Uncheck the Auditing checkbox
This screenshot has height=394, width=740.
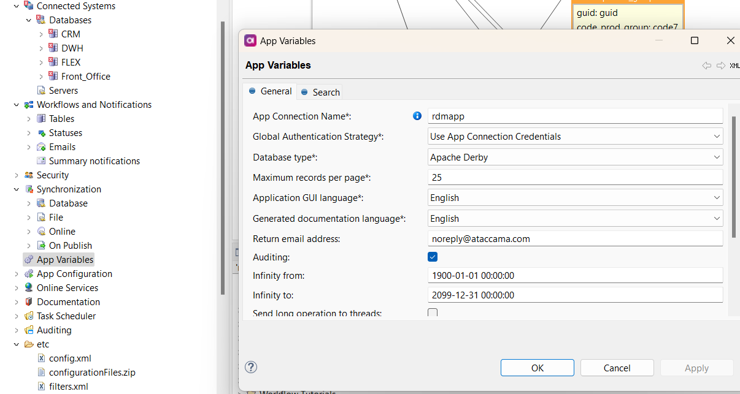click(433, 257)
